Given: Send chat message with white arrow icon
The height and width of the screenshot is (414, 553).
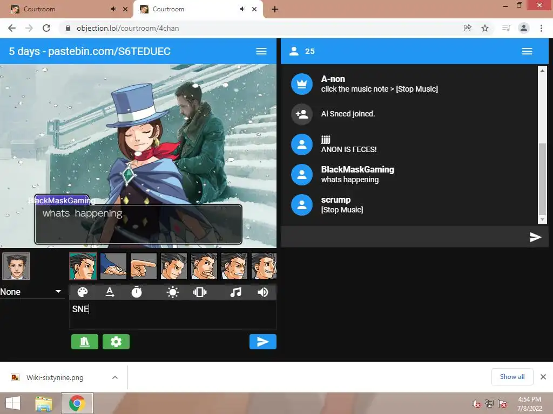Looking at the screenshot, I should tap(535, 237).
